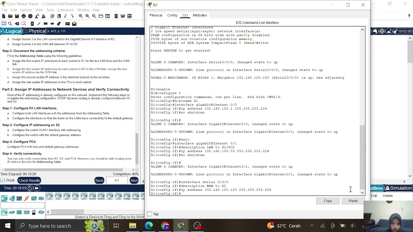Zoom out with the magnifier minus icon
This screenshot has width=413, height=232.
[94, 16]
